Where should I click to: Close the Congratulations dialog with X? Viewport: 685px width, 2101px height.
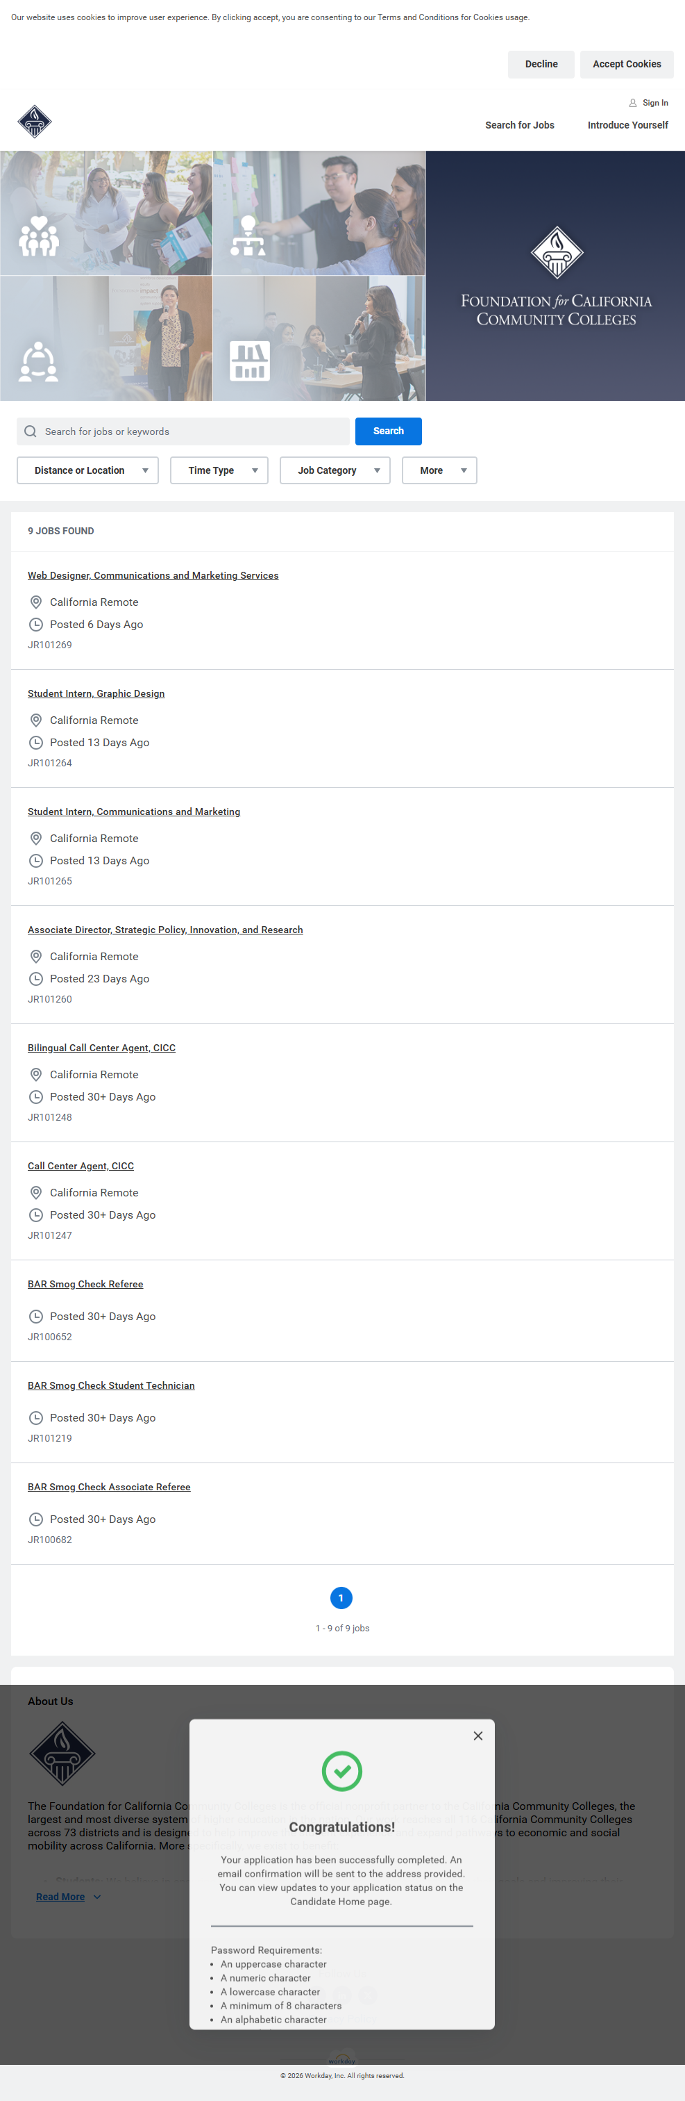click(x=478, y=1736)
